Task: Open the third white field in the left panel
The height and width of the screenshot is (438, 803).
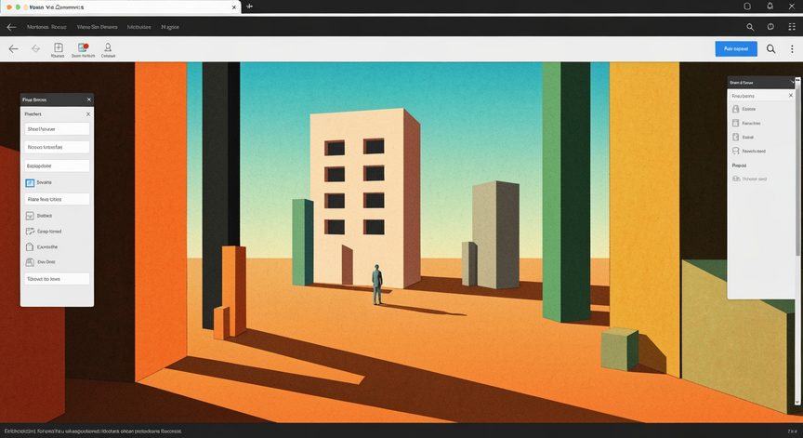Action: click(x=57, y=166)
